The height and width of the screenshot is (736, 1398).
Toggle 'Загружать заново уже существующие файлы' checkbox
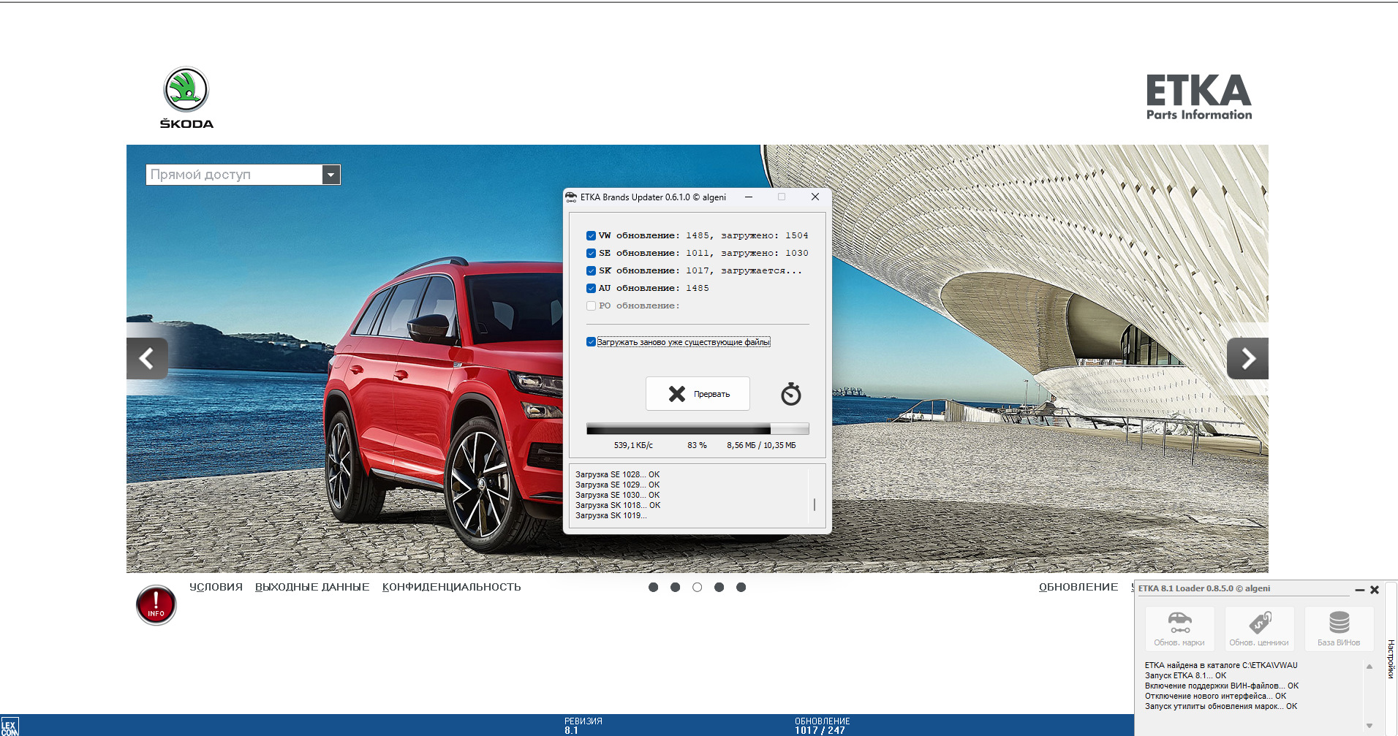coord(591,342)
